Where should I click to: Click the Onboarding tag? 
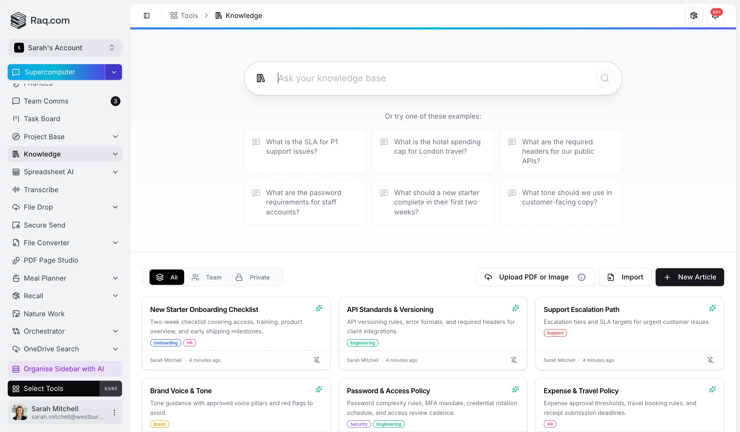166,343
